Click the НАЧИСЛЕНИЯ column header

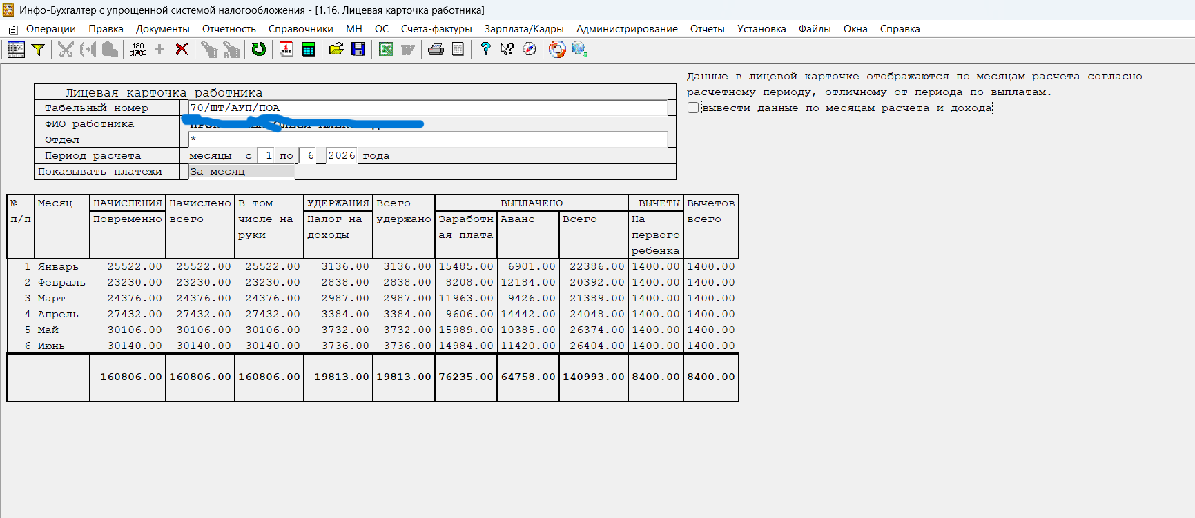[x=128, y=203]
